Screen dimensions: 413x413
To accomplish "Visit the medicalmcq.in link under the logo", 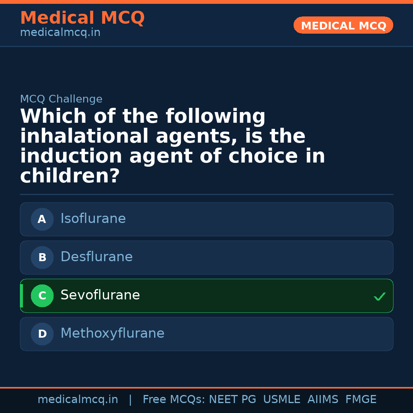I will (60, 32).
